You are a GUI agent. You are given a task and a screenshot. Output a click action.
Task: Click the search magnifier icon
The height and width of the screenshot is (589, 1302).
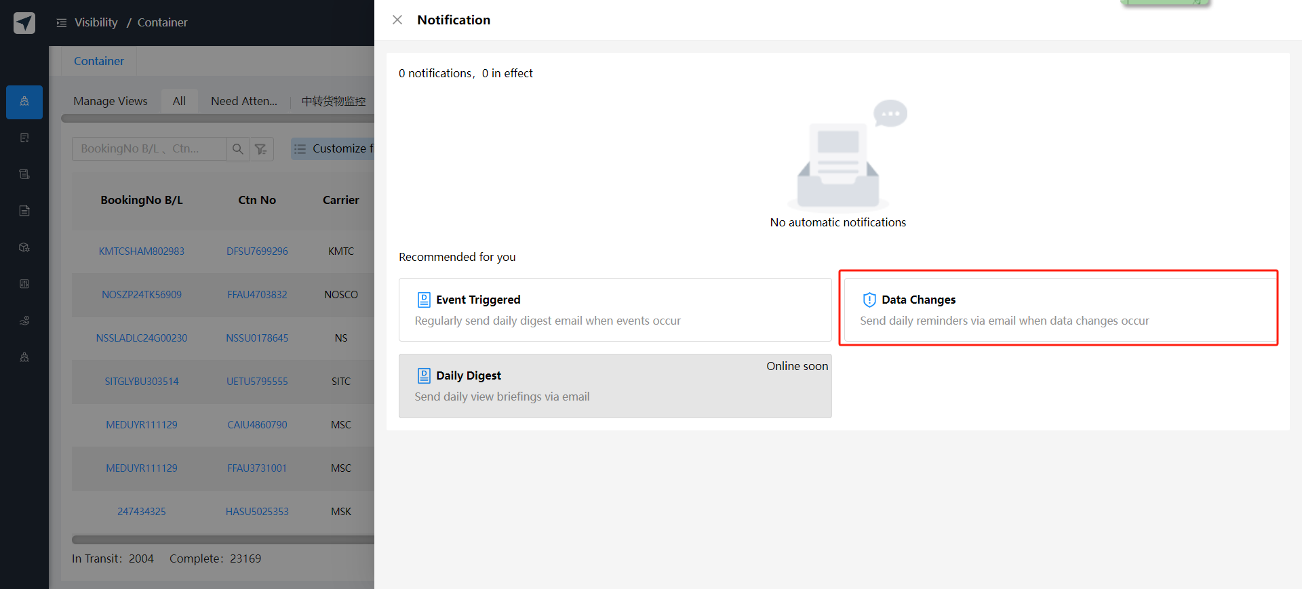point(237,149)
